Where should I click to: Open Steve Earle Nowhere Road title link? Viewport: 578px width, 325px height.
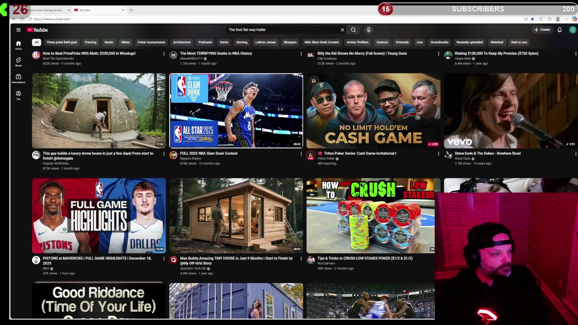coord(488,153)
